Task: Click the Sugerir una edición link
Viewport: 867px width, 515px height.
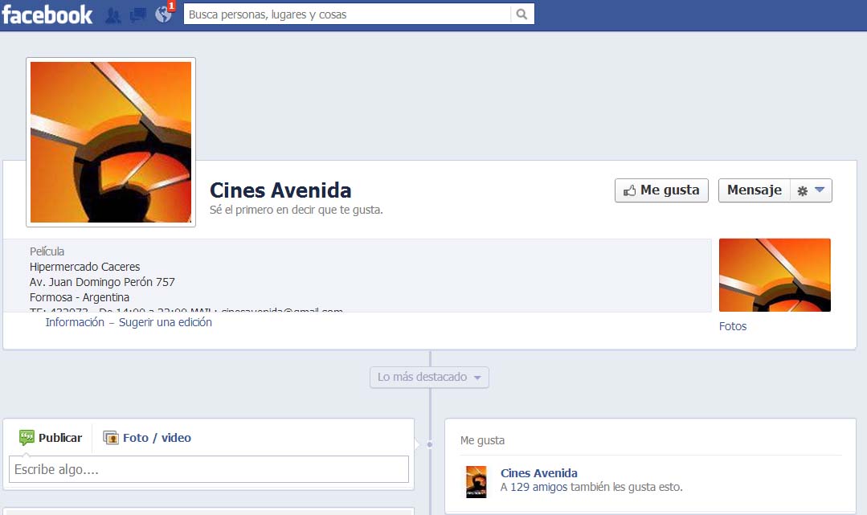Action: pyautogui.click(x=166, y=322)
